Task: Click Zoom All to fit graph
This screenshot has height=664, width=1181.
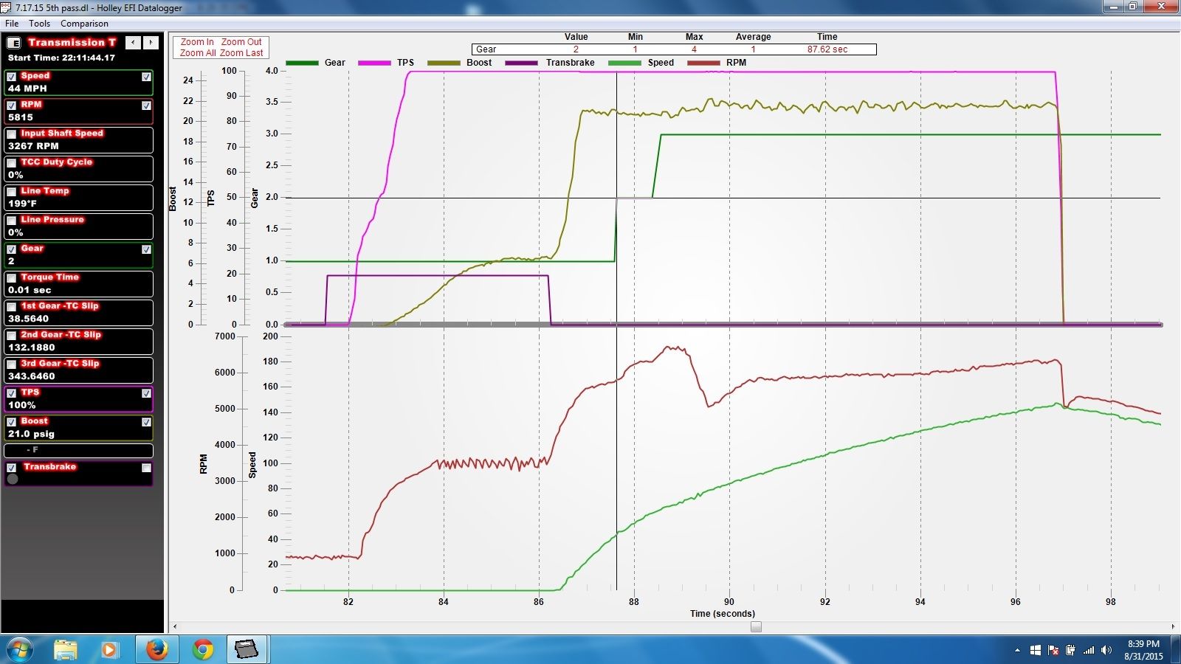Action: coord(198,53)
